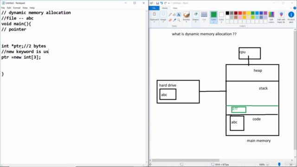This screenshot has width=297, height=167.
Task: Open the Clipboard paste group
Action: tap(154, 17)
